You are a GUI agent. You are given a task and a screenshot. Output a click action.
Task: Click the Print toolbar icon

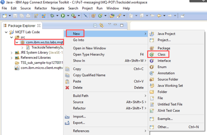pyautogui.click(x=28, y=16)
